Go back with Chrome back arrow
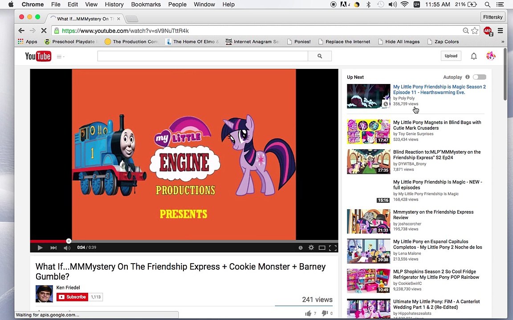 (21, 31)
